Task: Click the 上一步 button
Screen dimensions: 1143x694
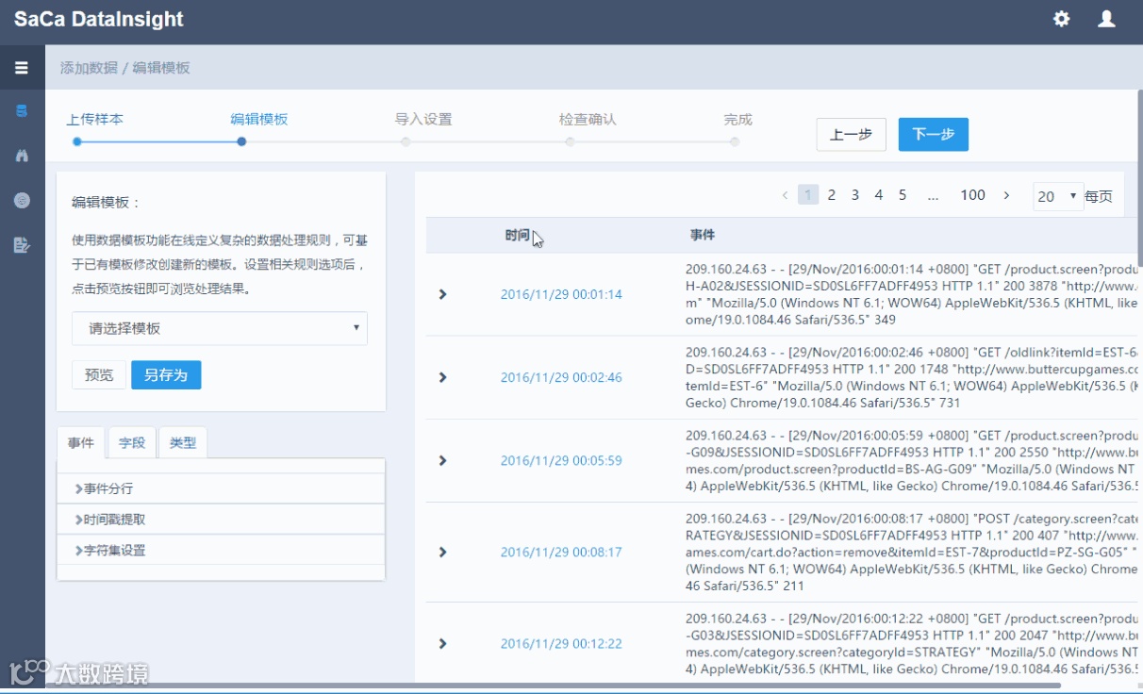Action: (852, 135)
